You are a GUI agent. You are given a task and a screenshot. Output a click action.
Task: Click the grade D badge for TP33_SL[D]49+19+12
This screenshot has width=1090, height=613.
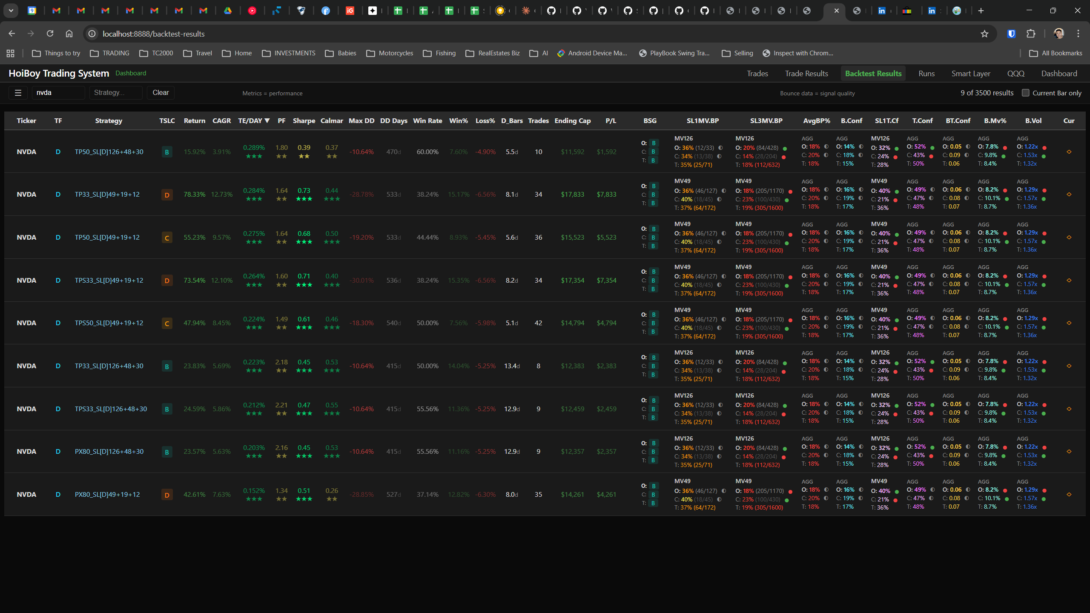[x=167, y=195]
